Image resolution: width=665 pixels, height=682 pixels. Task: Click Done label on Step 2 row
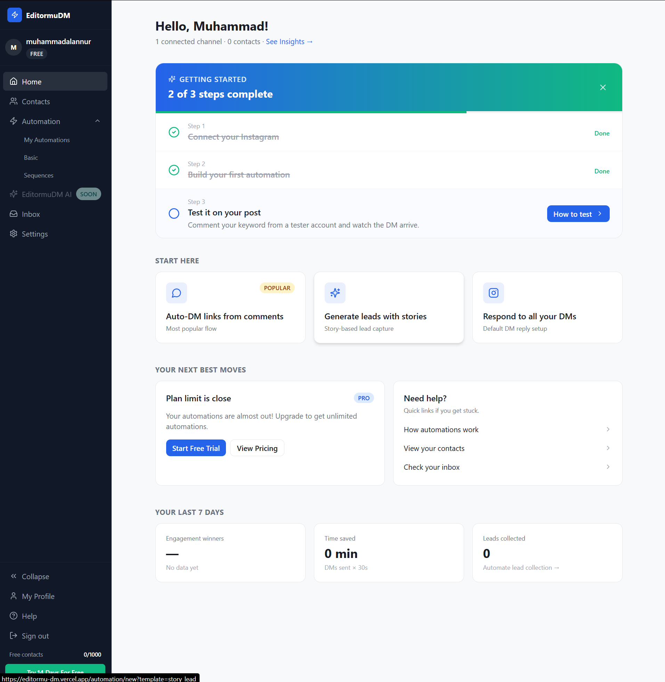click(x=602, y=171)
